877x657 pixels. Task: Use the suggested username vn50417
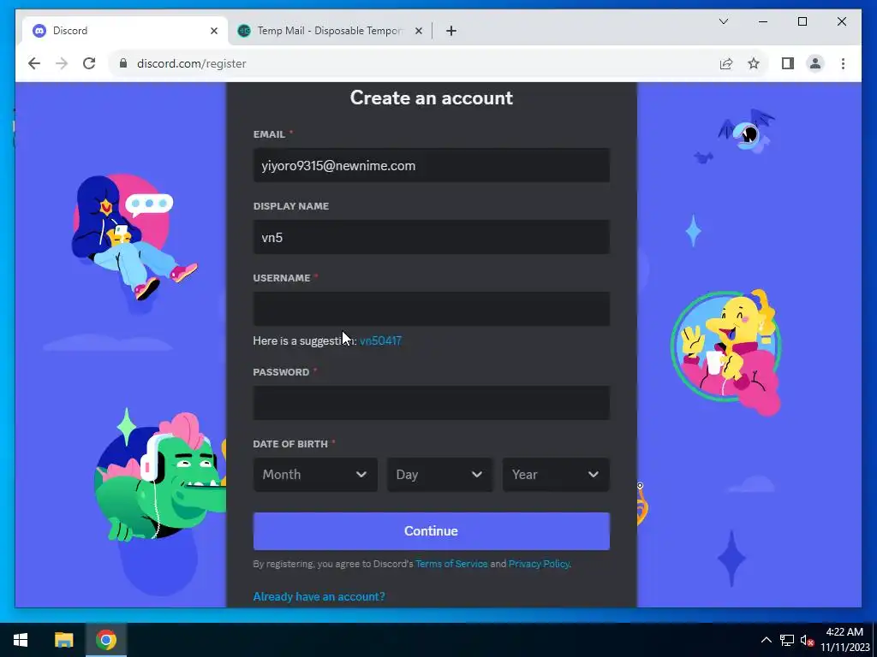380,340
